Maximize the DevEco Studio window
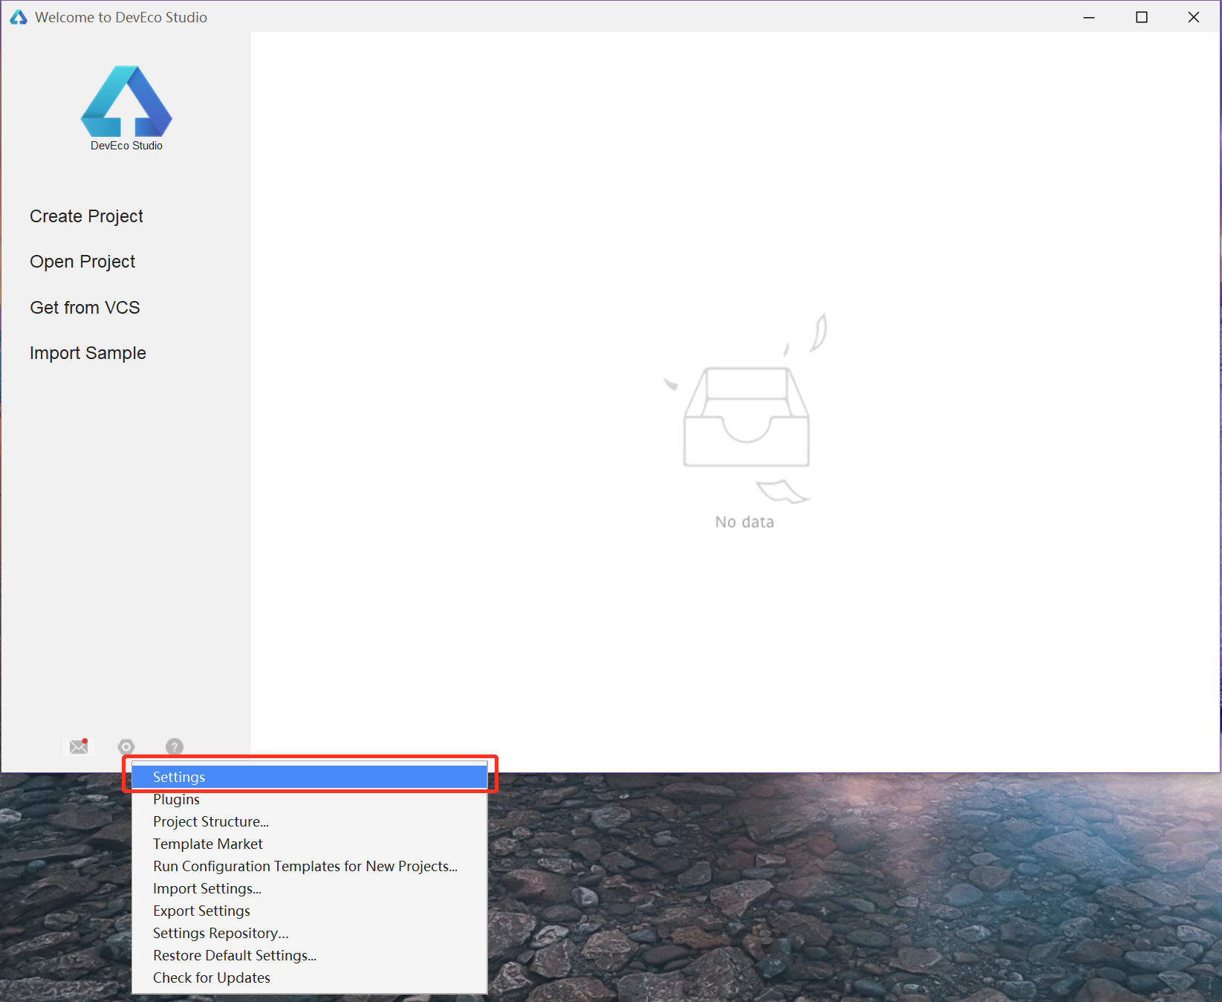Viewport: 1222px width, 1002px height. point(1142,17)
